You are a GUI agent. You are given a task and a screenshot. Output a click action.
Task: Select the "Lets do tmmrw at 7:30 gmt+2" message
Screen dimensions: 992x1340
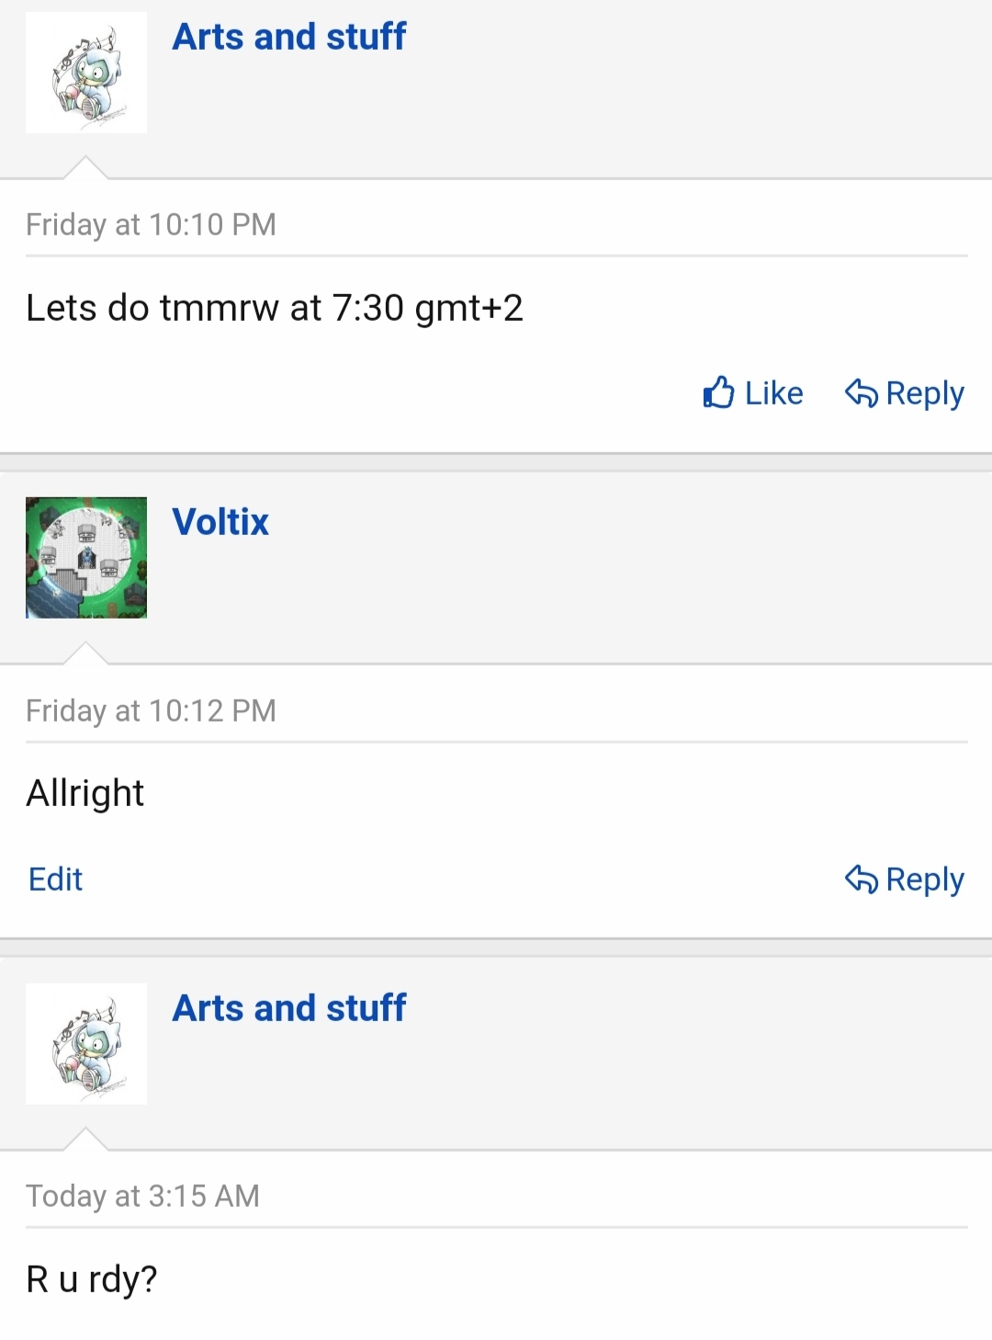click(274, 308)
